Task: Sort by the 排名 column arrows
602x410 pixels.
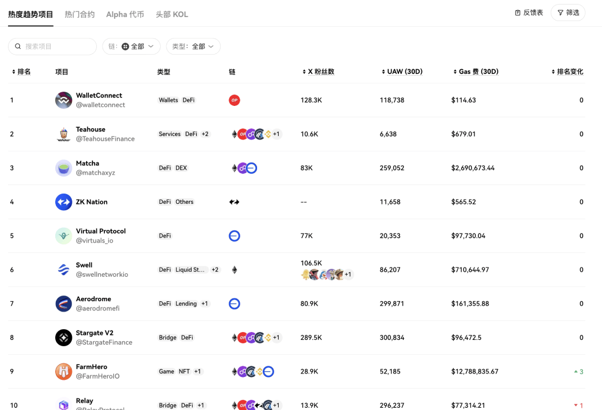Action: pos(14,72)
